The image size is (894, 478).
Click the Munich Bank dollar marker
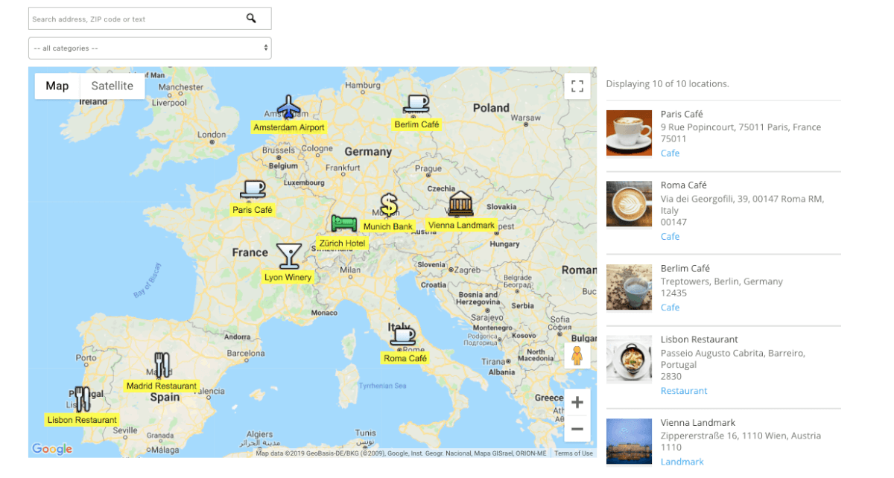point(388,205)
